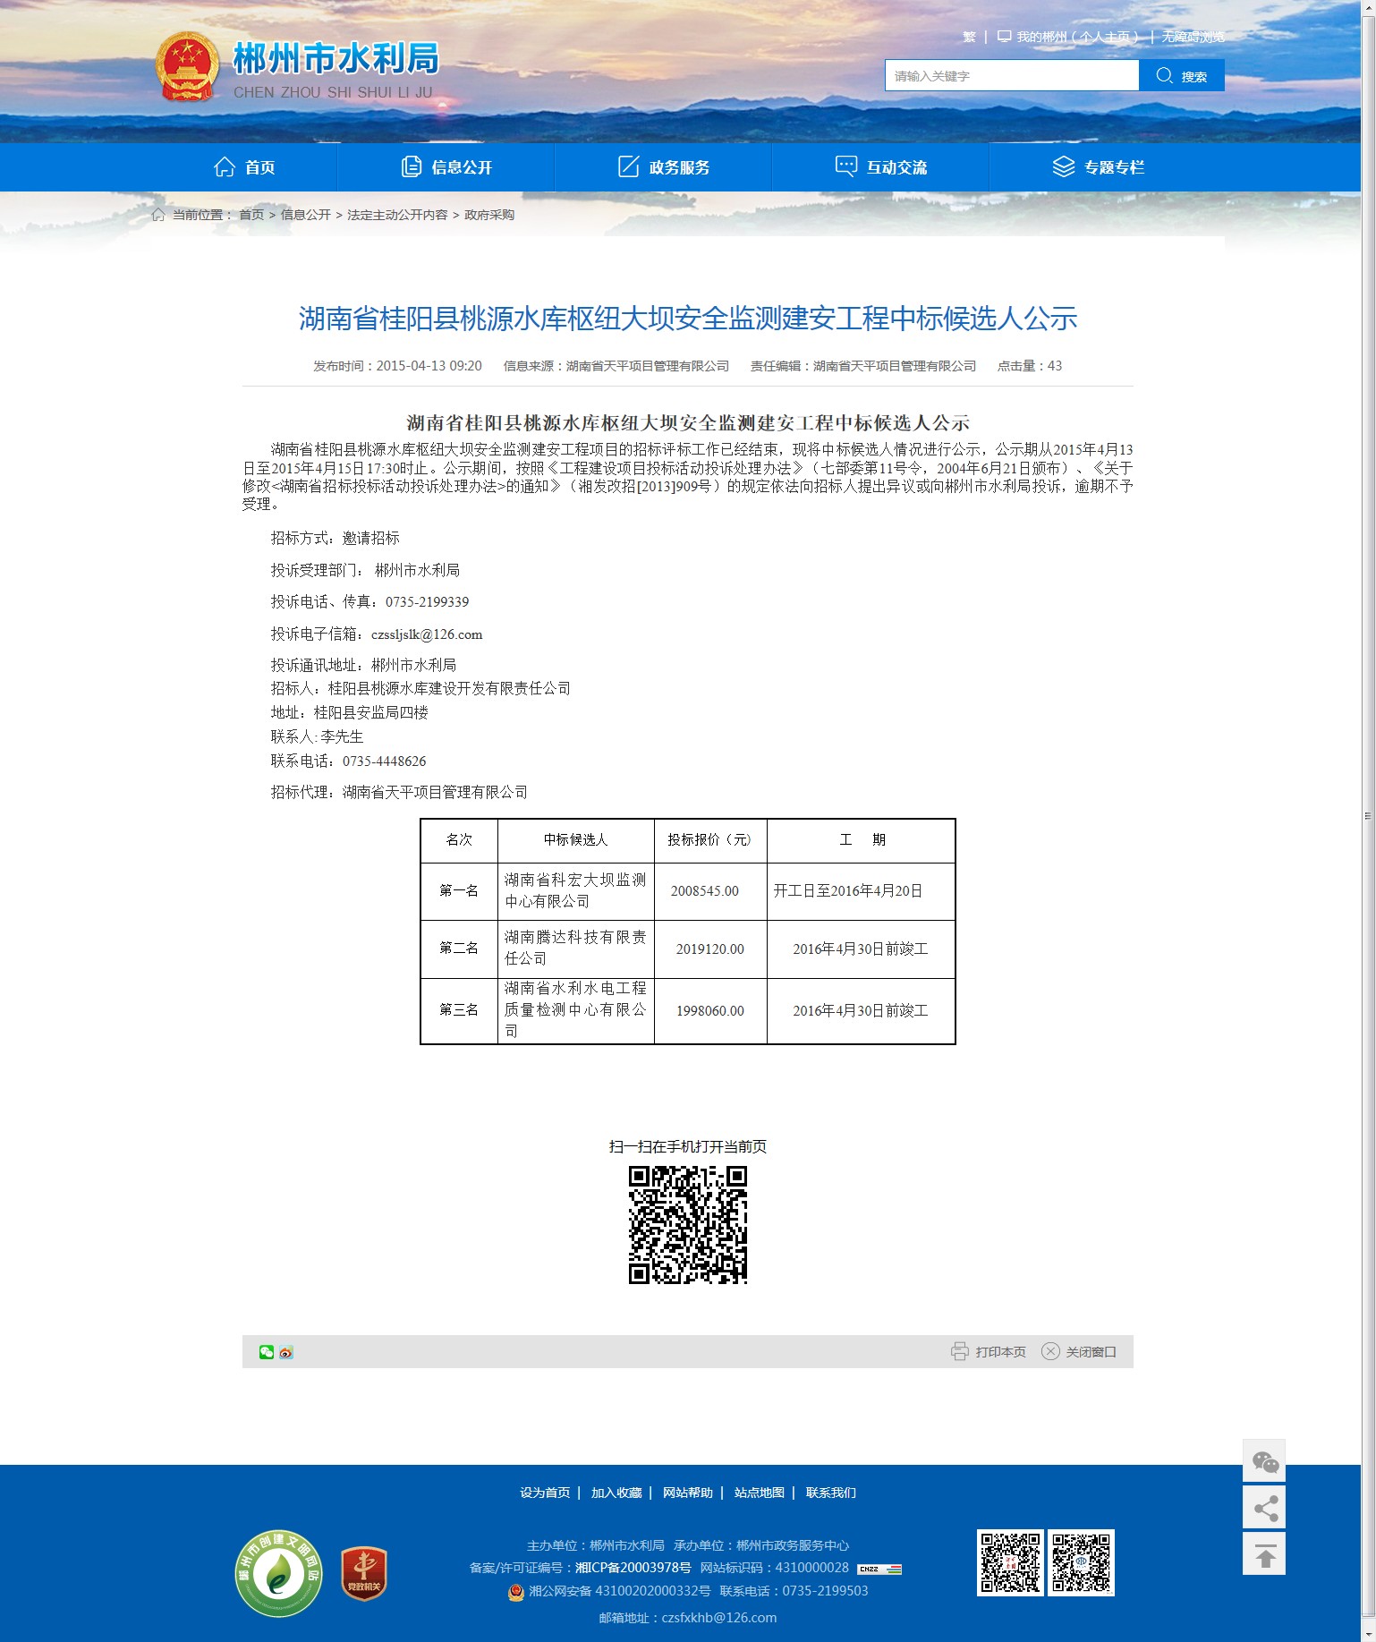
Task: Click 关闭窗口 to close the page
Action: pos(1079,1352)
